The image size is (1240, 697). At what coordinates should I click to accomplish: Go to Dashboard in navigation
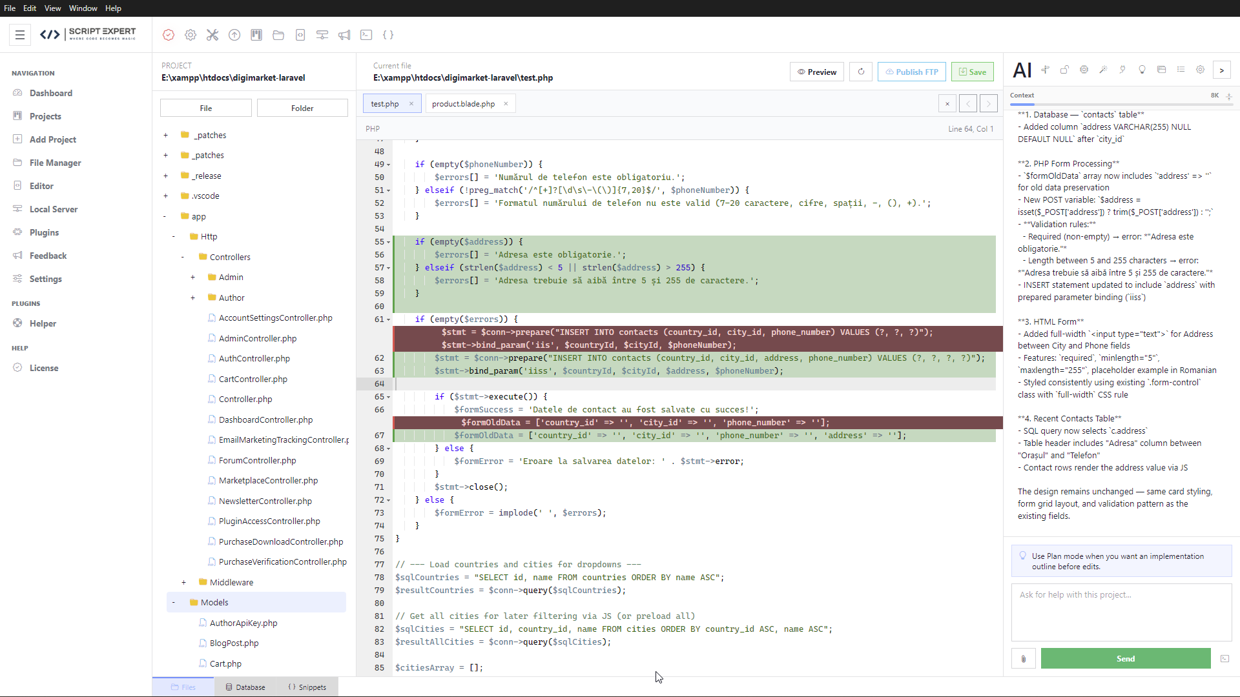pyautogui.click(x=51, y=93)
